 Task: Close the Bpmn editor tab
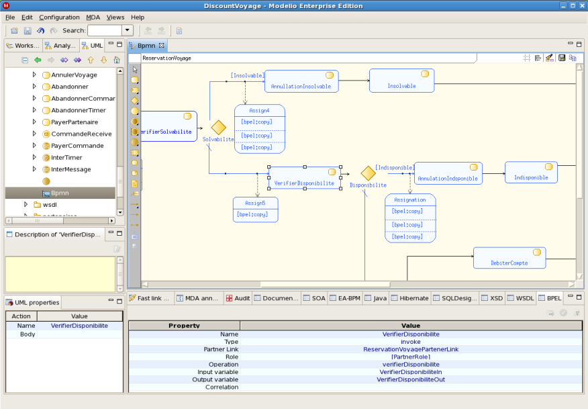pos(161,46)
